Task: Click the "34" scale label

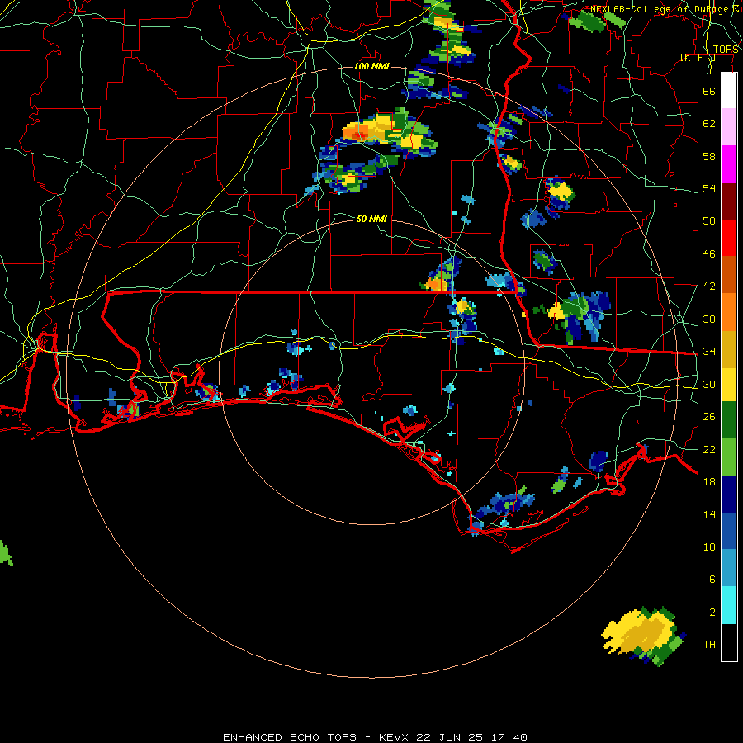Action: pyautogui.click(x=709, y=352)
